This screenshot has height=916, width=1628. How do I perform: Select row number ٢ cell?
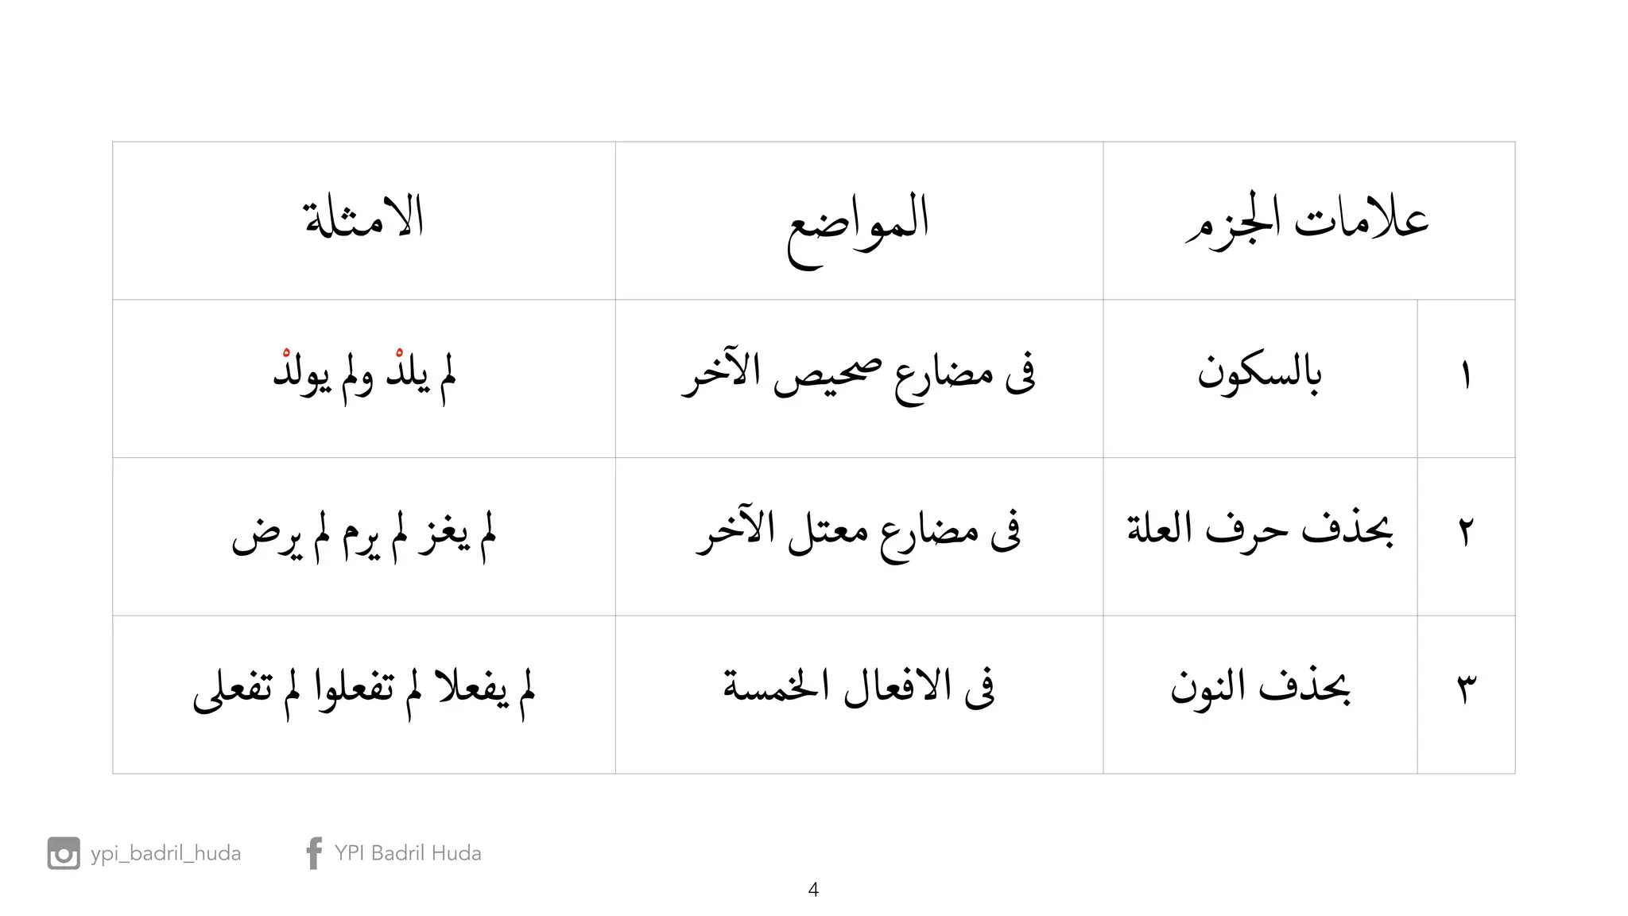pos(1466,537)
